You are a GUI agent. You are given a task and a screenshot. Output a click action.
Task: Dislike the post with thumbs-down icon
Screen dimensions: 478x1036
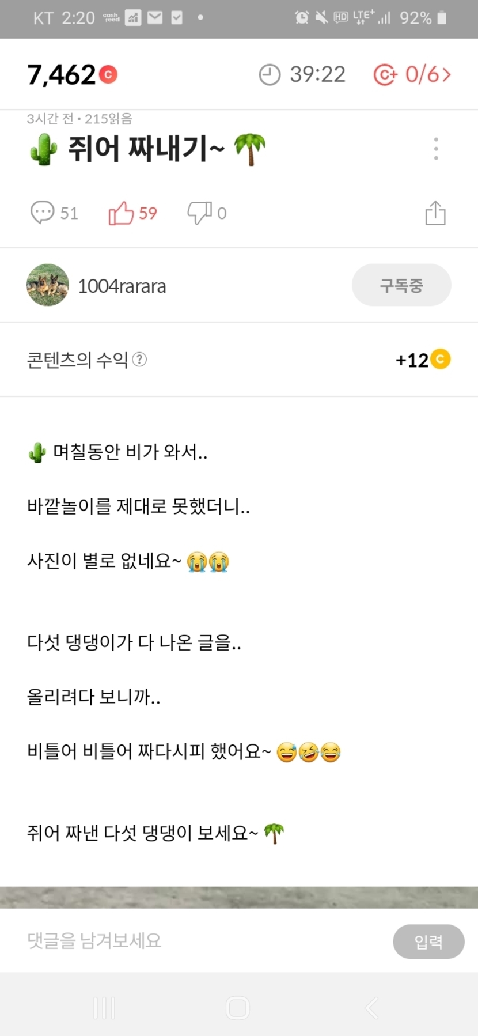(199, 213)
